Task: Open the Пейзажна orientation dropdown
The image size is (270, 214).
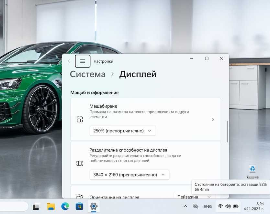Action: coord(194,197)
